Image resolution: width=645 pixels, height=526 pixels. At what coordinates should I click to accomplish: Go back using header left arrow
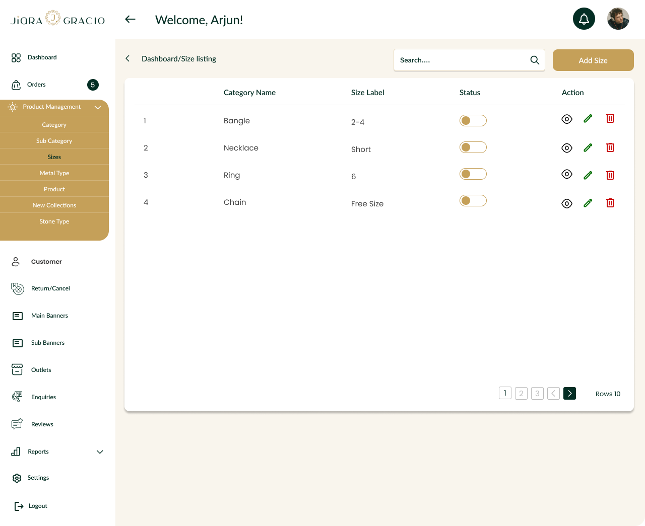coord(131,19)
